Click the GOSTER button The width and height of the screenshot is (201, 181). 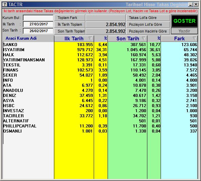[184, 21]
